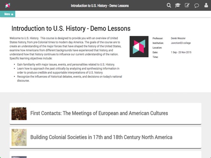Open the graduation cap courses icon
This screenshot has width=211, height=158.
(178, 5)
